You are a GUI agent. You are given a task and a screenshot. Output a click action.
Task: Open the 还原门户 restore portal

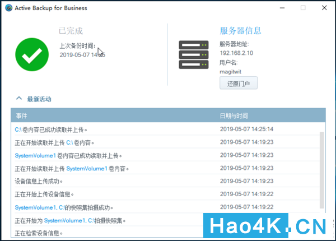239,83
